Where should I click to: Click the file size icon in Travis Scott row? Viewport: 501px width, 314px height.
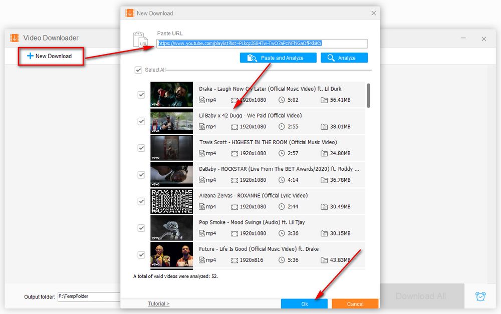point(324,153)
